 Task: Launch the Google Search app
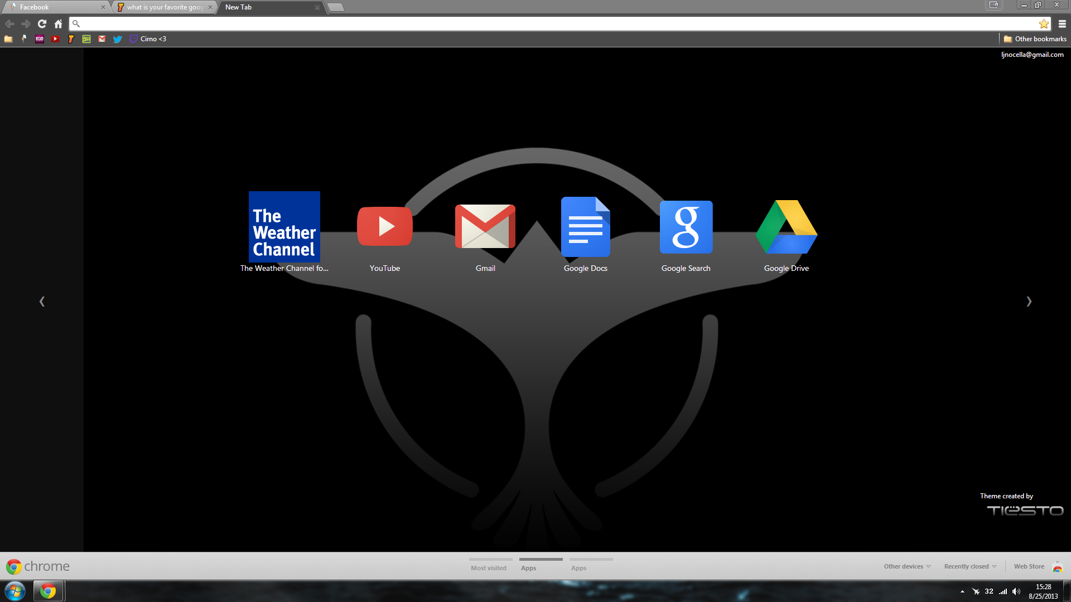(x=686, y=227)
